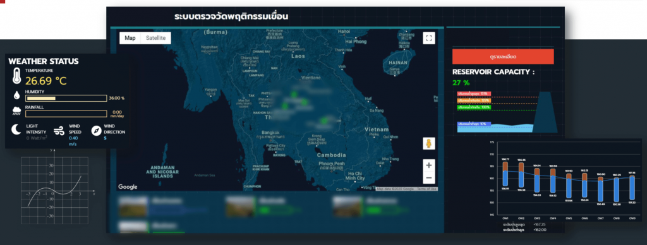Click the thermometer temperature icon
Viewport: 647px width, 245px height.
[x=16, y=76]
